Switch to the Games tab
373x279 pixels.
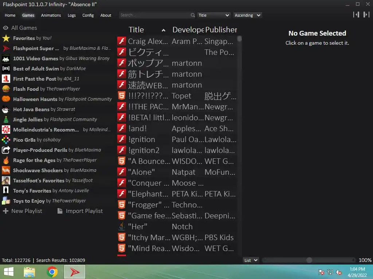click(28, 15)
